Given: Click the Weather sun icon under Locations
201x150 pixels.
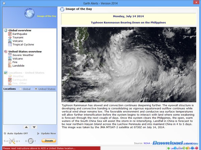Looking at the screenshot, I should tap(10, 76).
